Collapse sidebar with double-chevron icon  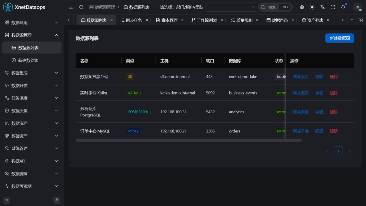7,200
